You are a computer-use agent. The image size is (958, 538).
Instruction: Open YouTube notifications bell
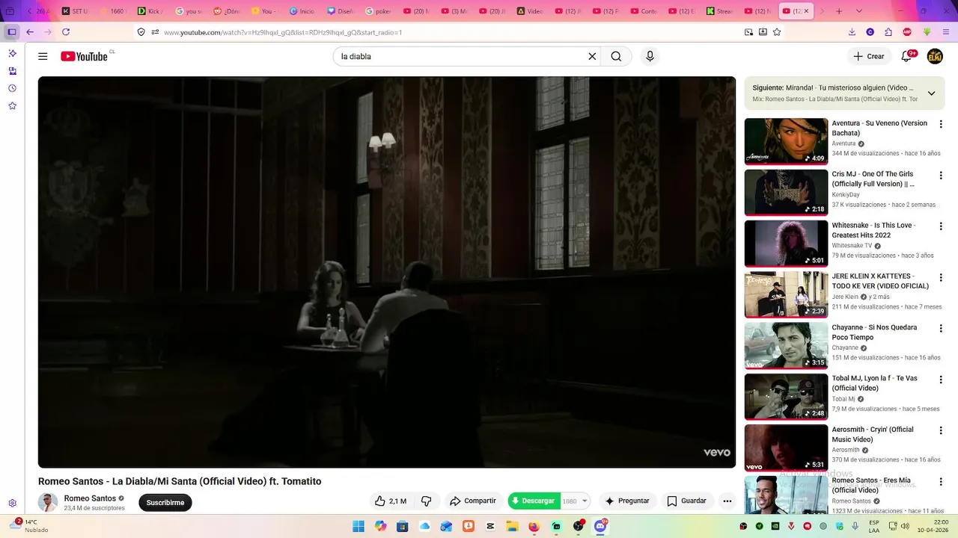(906, 56)
